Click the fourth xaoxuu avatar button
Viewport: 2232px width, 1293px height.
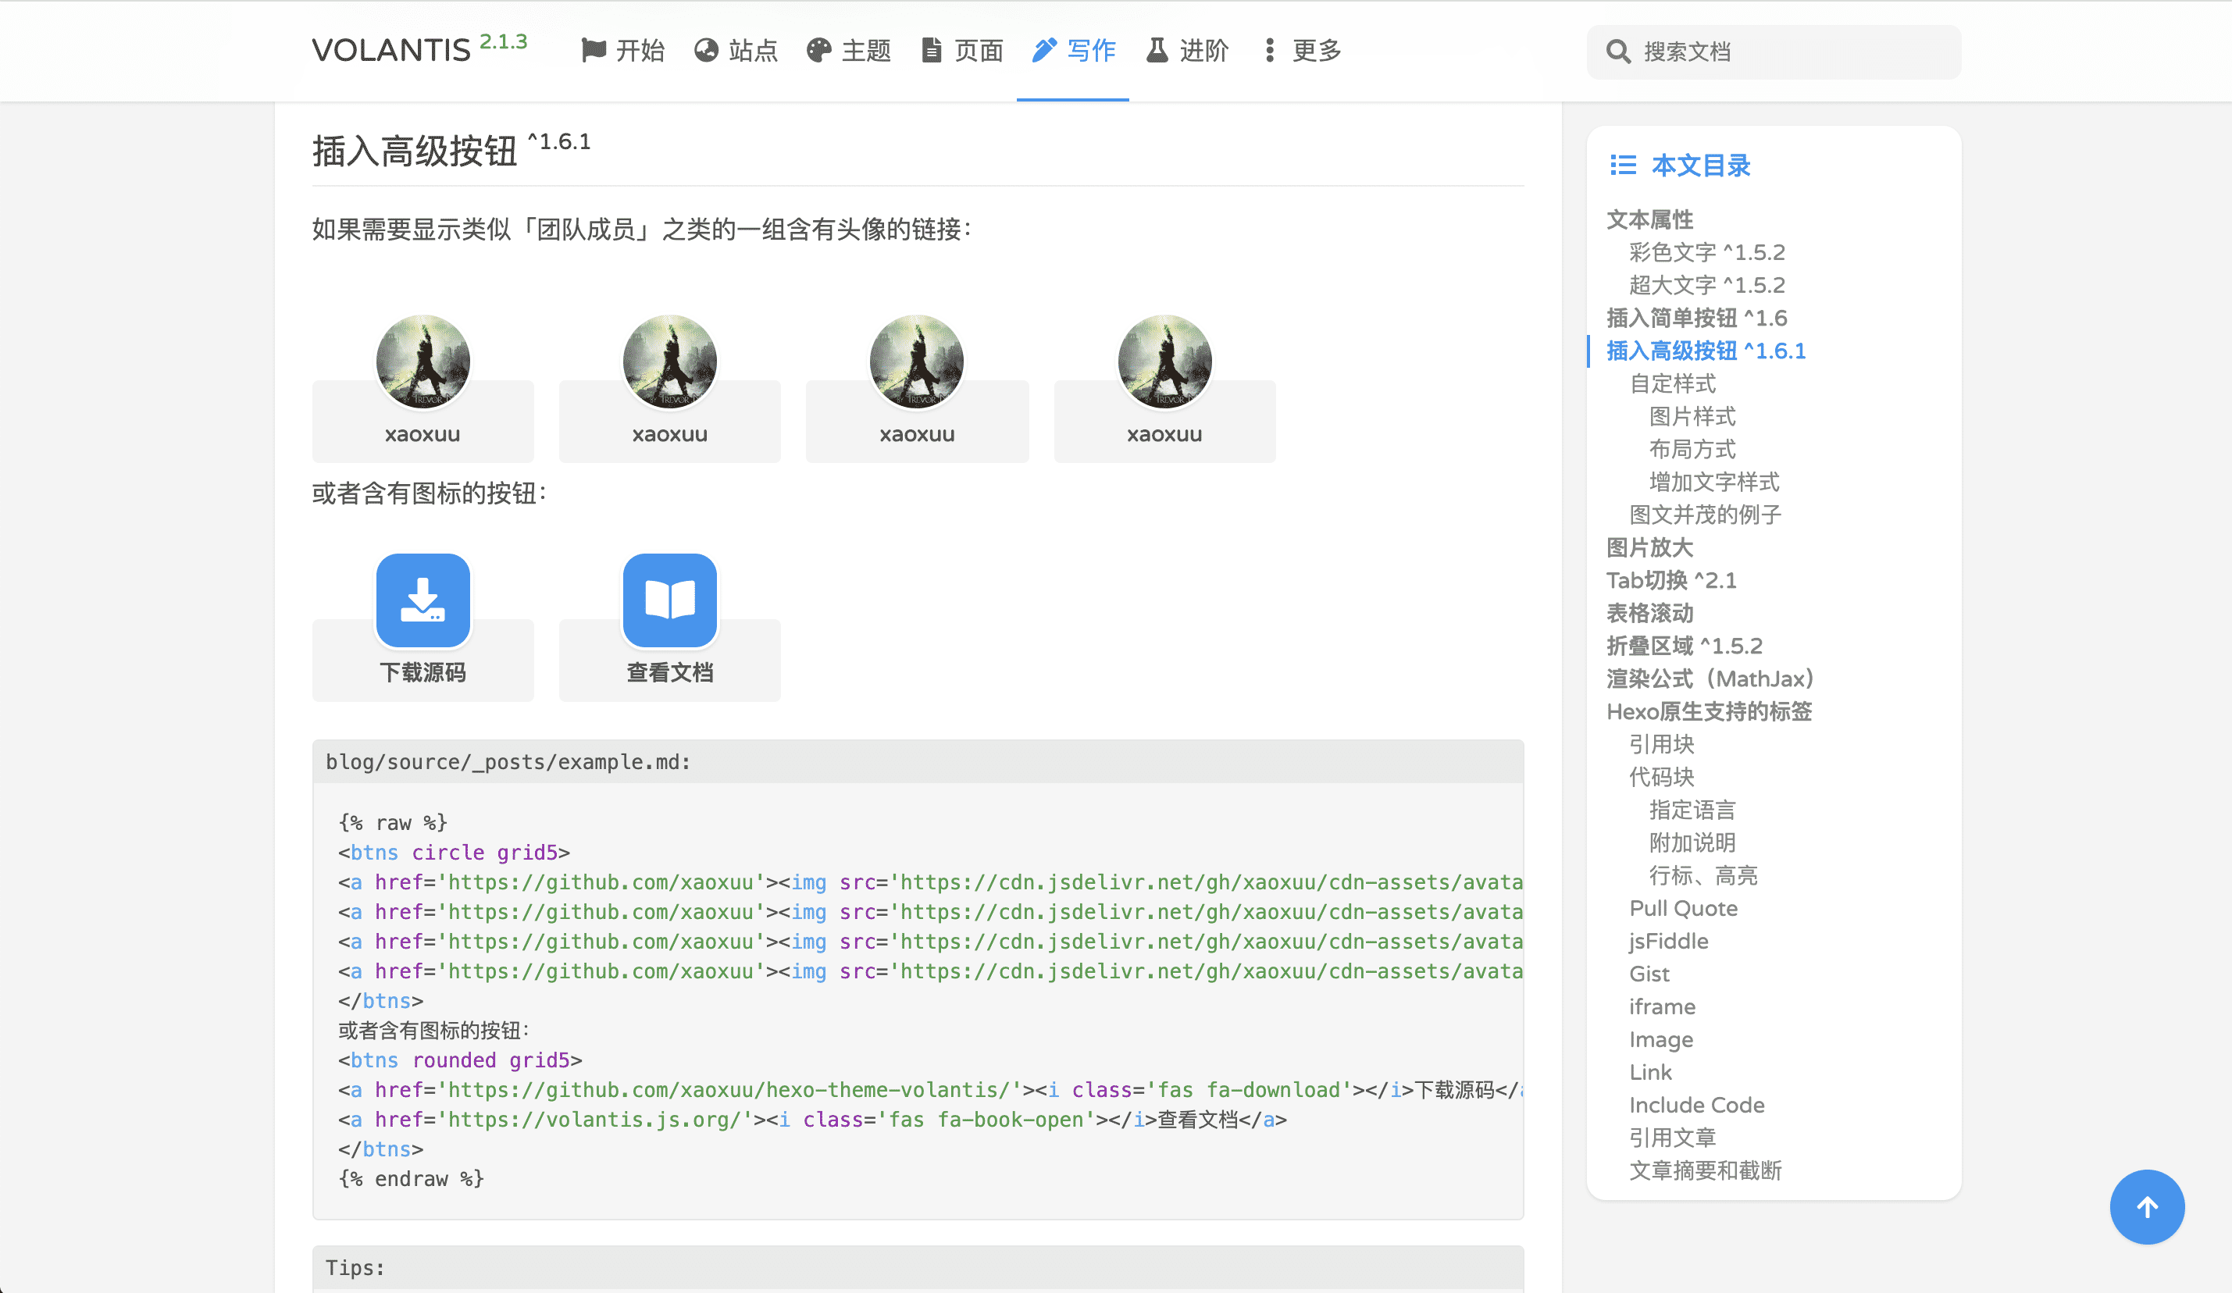(1164, 390)
